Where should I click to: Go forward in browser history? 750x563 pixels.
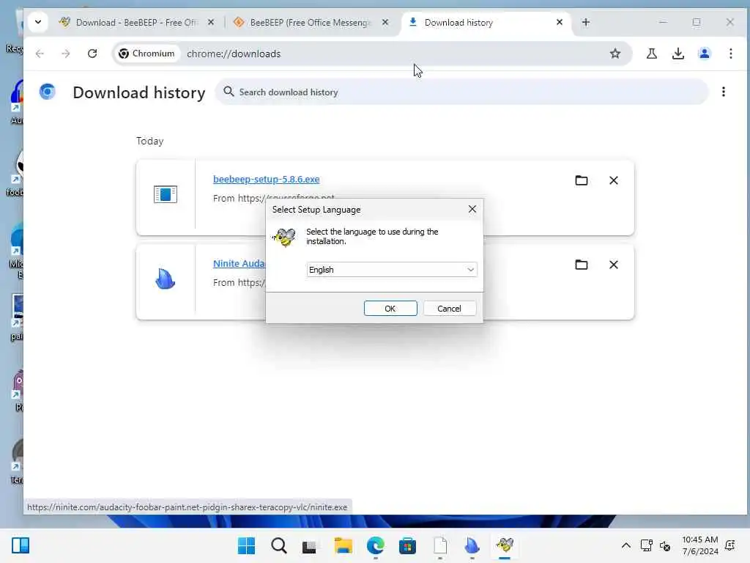click(66, 54)
